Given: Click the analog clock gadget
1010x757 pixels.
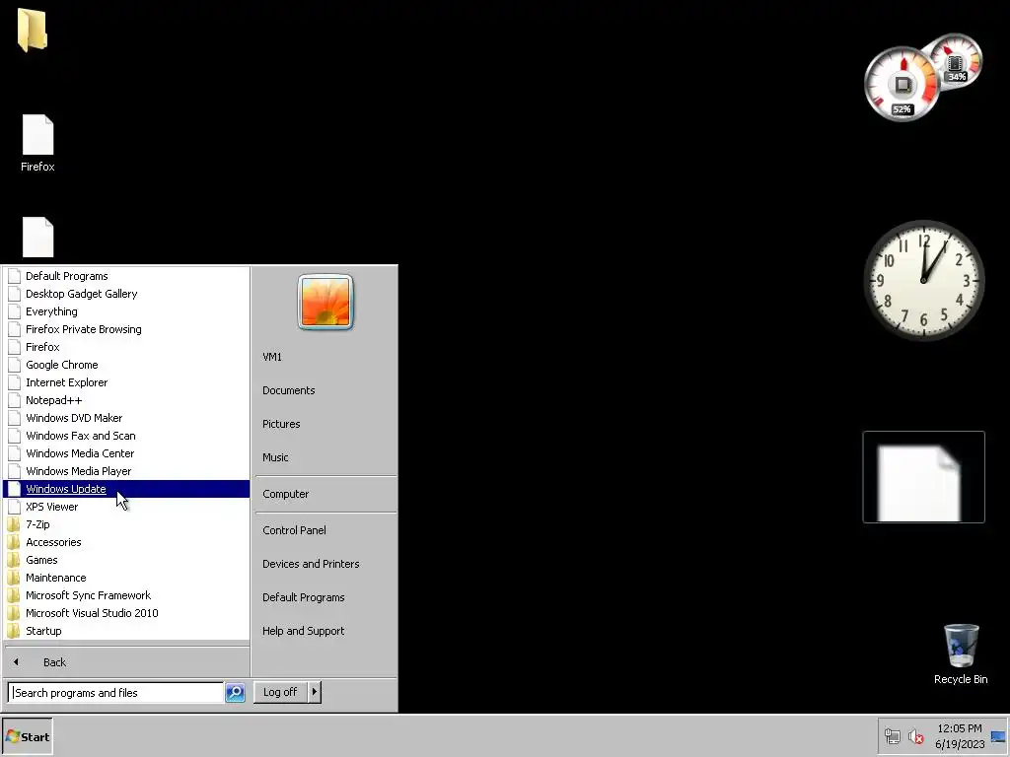Looking at the screenshot, I should click(923, 280).
